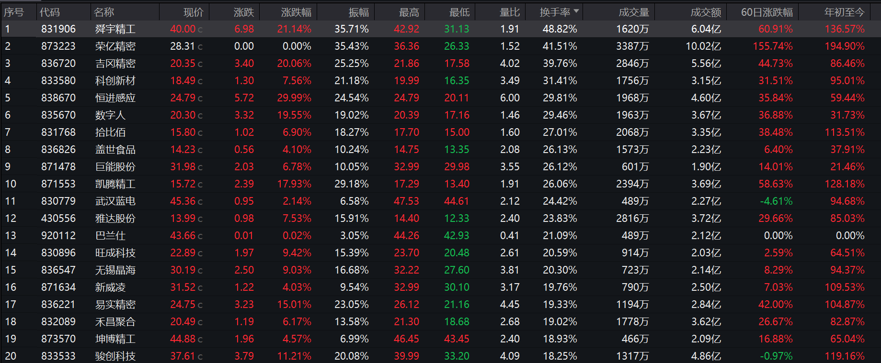This screenshot has width=881, height=363.
Task: Click stock code 871478
Action: [x=58, y=167]
